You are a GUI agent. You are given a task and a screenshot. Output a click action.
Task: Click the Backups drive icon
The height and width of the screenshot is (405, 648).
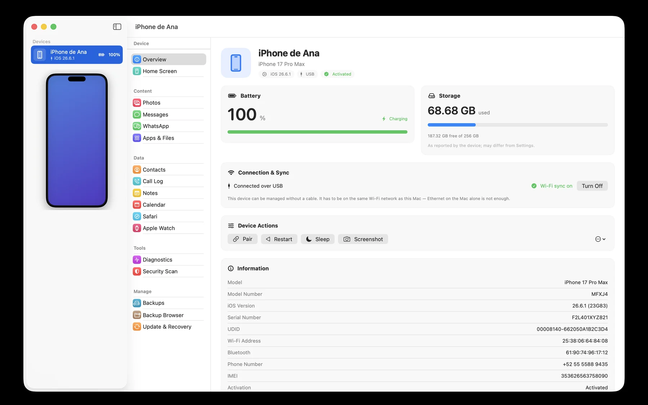tap(137, 303)
